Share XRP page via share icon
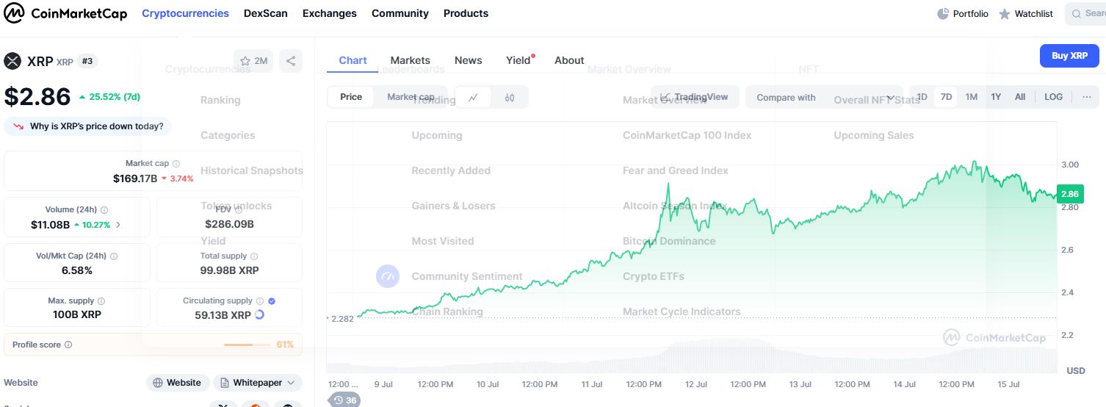The width and height of the screenshot is (1106, 407). [x=291, y=61]
